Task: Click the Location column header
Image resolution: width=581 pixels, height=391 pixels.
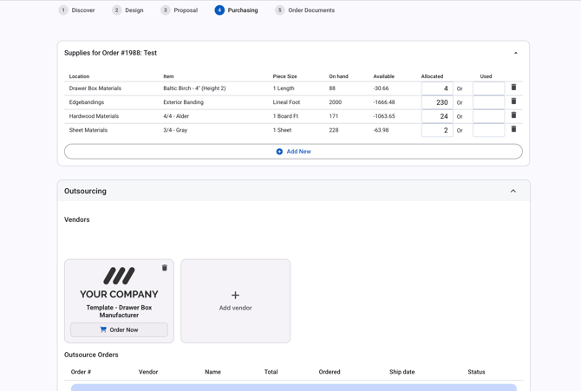Action: point(79,76)
